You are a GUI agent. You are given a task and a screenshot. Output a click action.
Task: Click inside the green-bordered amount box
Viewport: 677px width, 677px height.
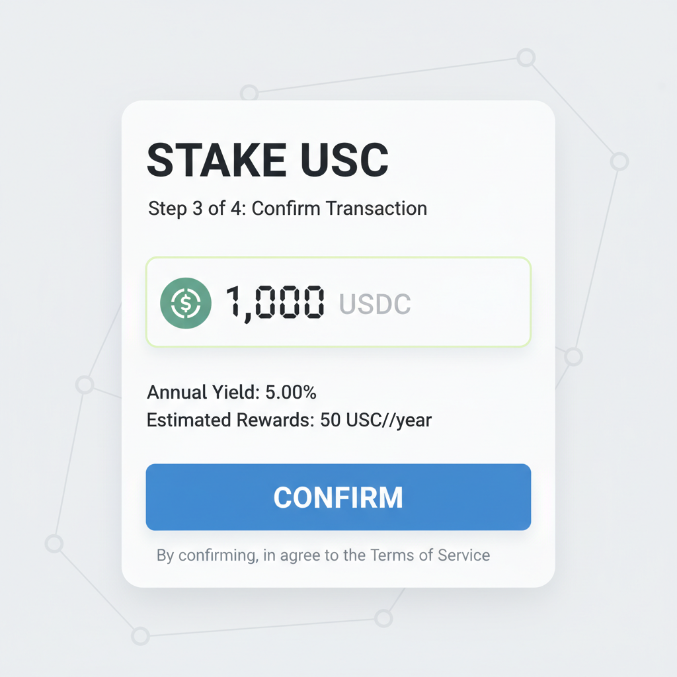[338, 303]
